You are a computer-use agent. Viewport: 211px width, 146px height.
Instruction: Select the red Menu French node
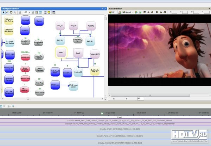[25, 78]
